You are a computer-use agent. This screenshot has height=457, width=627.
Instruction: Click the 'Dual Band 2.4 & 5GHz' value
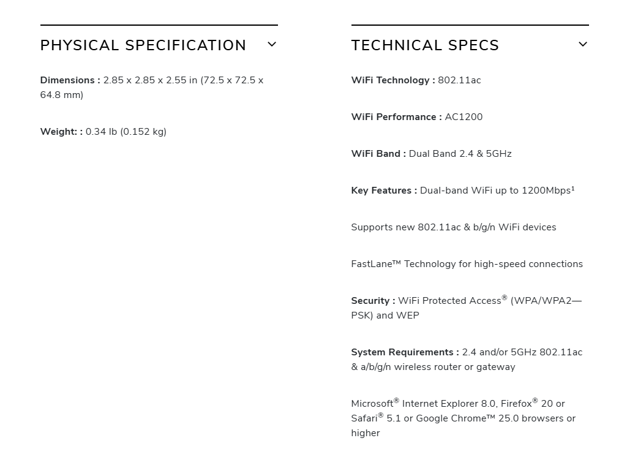[460, 154]
